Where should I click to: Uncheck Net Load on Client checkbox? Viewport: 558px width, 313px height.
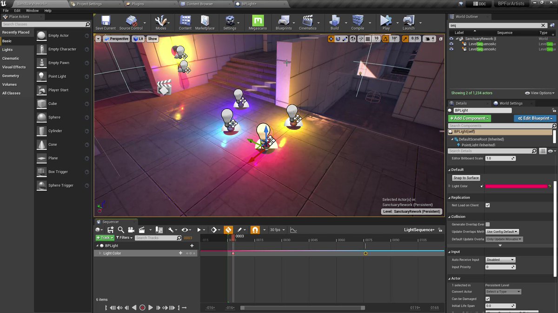click(488, 205)
